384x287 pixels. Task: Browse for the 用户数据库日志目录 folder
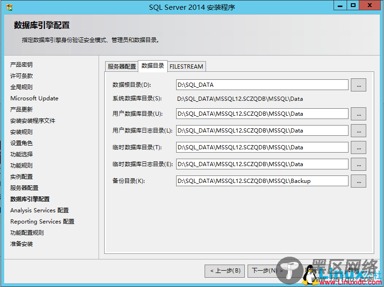point(358,131)
